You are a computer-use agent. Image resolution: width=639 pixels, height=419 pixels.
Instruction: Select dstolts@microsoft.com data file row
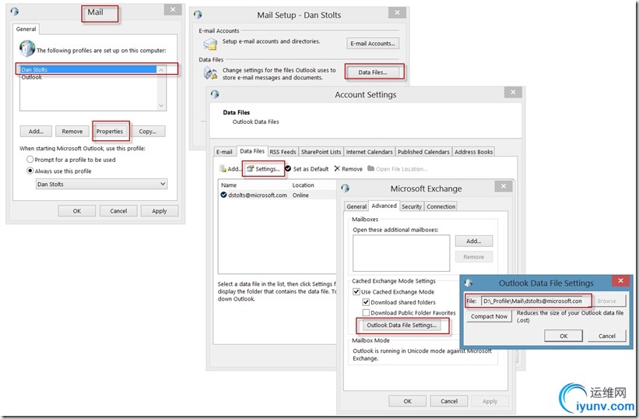[278, 195]
